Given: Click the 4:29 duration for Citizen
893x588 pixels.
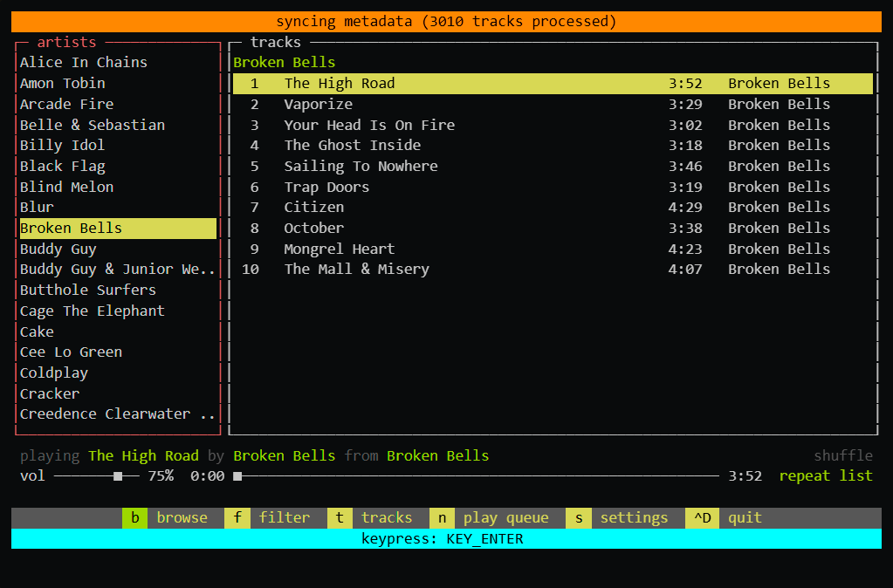Looking at the screenshot, I should click(685, 207).
